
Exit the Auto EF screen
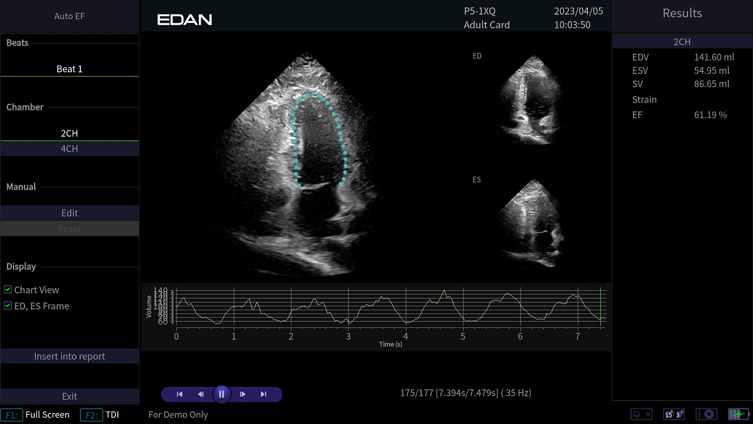(x=69, y=396)
